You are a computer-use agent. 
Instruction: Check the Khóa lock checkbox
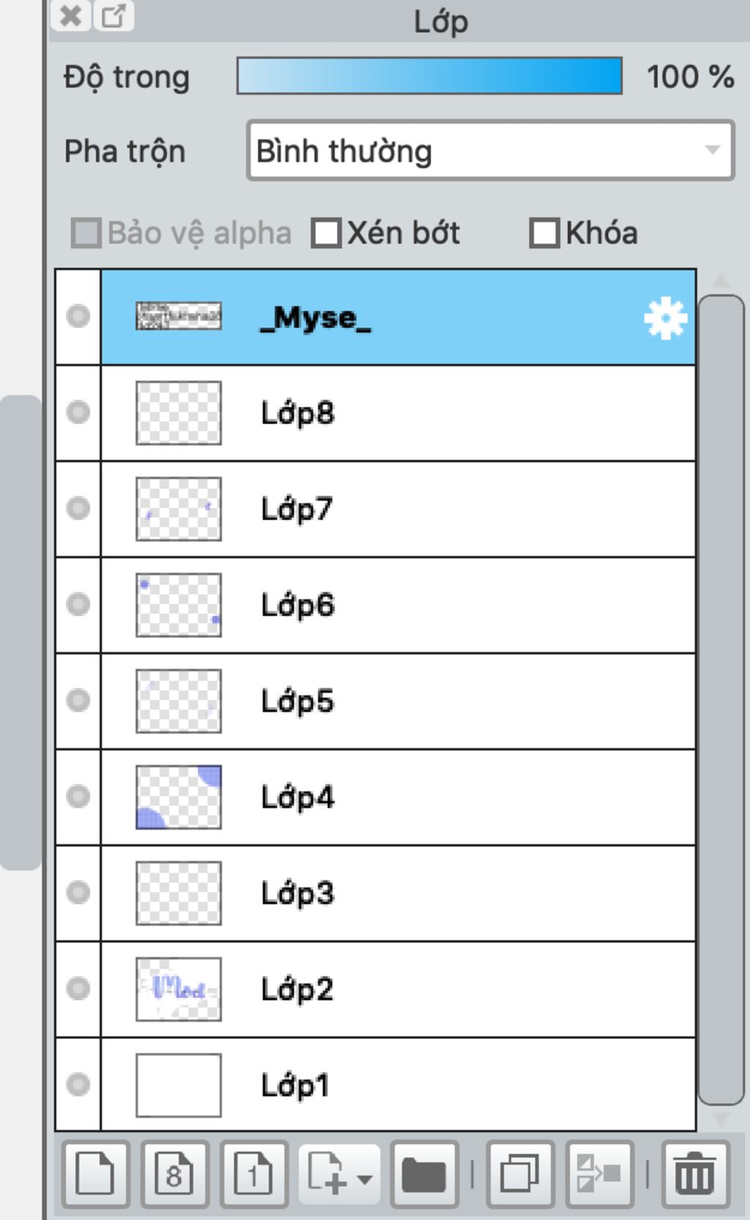pyautogui.click(x=544, y=234)
